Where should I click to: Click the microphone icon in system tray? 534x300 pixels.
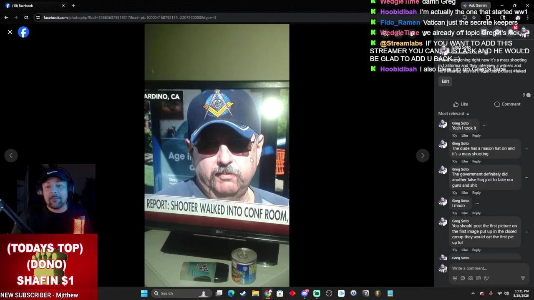491,293
